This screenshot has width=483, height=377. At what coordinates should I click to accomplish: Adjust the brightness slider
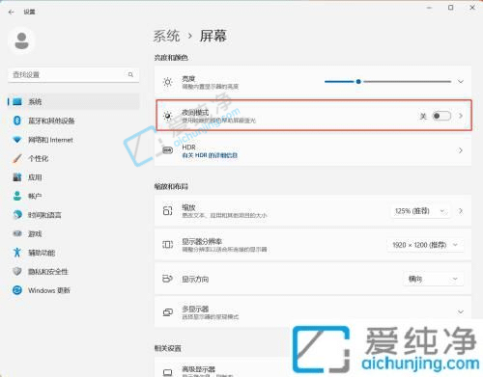pos(387,82)
